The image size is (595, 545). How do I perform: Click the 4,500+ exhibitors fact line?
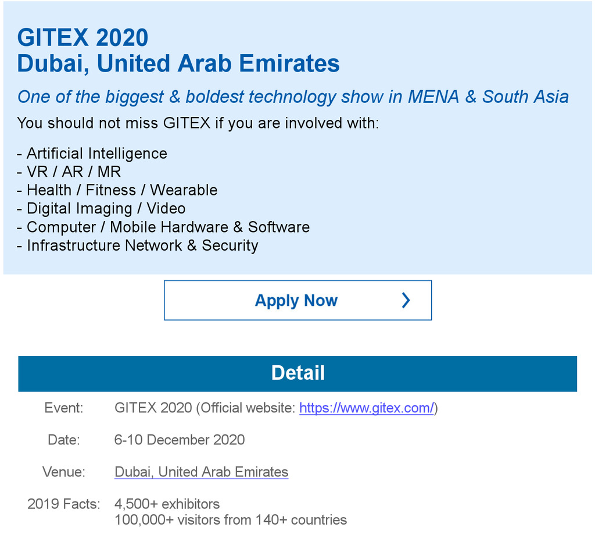pyautogui.click(x=167, y=504)
